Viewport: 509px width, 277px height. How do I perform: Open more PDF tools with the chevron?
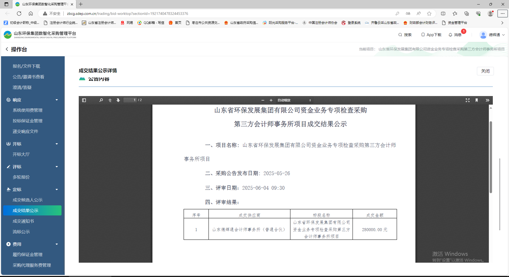pyautogui.click(x=487, y=100)
